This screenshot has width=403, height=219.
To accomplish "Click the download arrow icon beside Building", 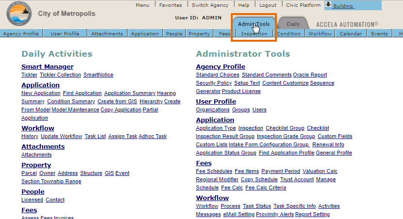I will coord(328,5).
